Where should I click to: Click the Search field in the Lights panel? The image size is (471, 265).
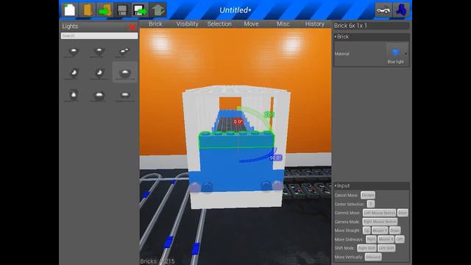[99, 36]
